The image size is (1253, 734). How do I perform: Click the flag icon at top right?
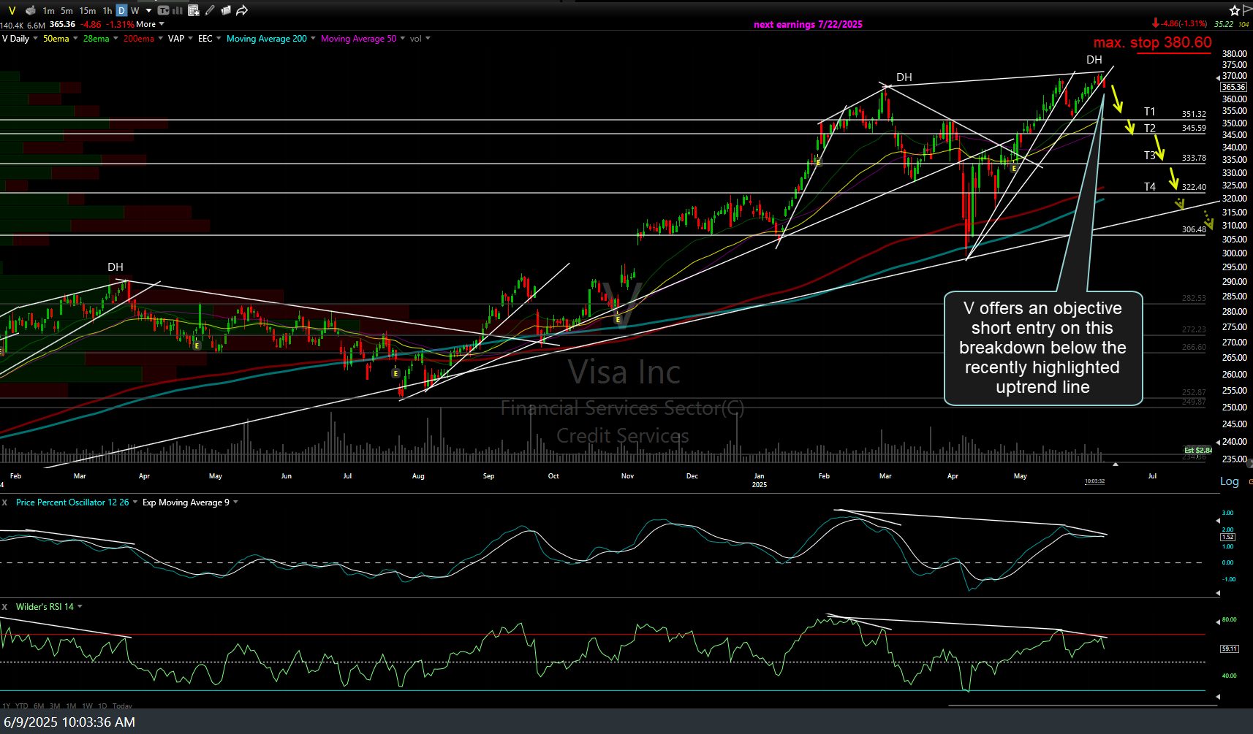coord(1247,10)
